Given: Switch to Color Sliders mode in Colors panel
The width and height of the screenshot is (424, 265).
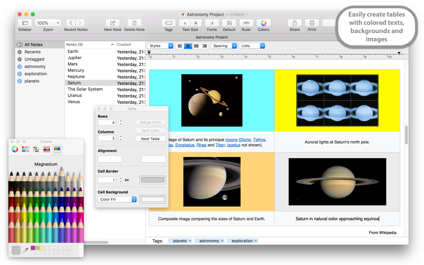Looking at the screenshot, I should pyautogui.click(x=25, y=149).
